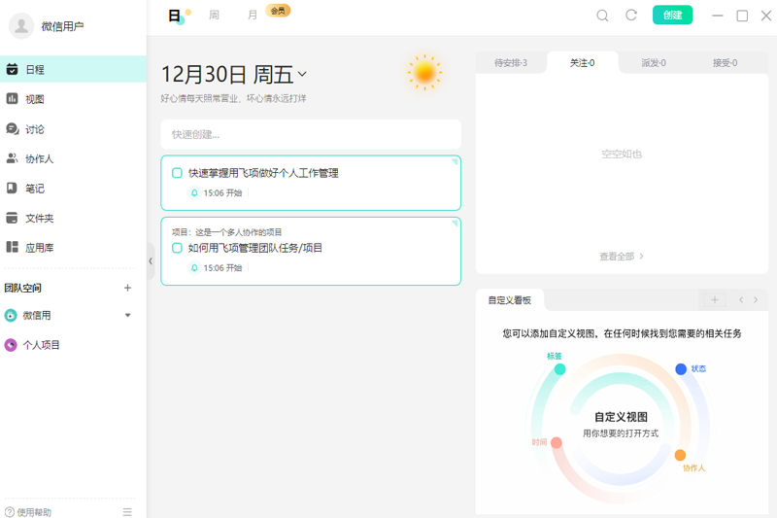This screenshot has height=518, width=777.
Task: Click the 查看全部 link
Action: click(x=622, y=257)
